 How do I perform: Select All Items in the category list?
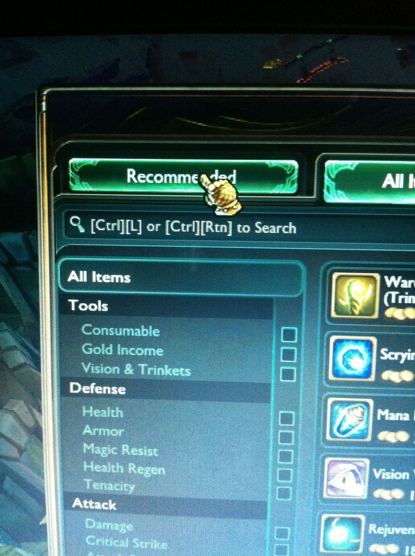click(182, 277)
